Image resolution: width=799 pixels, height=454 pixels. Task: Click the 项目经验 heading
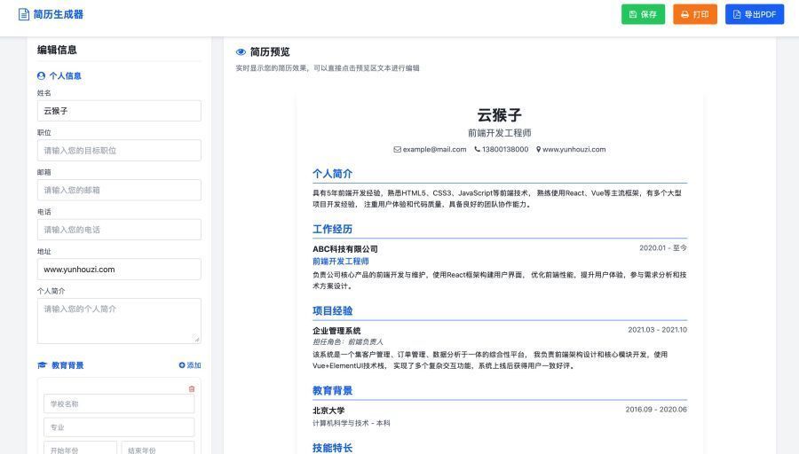(x=332, y=311)
